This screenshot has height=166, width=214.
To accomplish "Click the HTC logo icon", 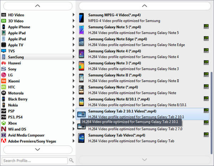I will click(4, 87).
